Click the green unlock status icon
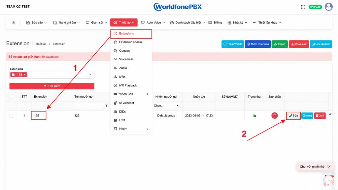Image resolution: width=338 pixels, height=190 pixels. point(254,116)
